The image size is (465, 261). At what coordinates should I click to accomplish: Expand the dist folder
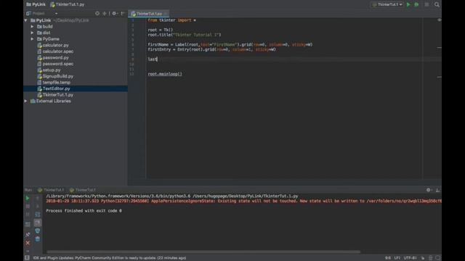coord(32,33)
